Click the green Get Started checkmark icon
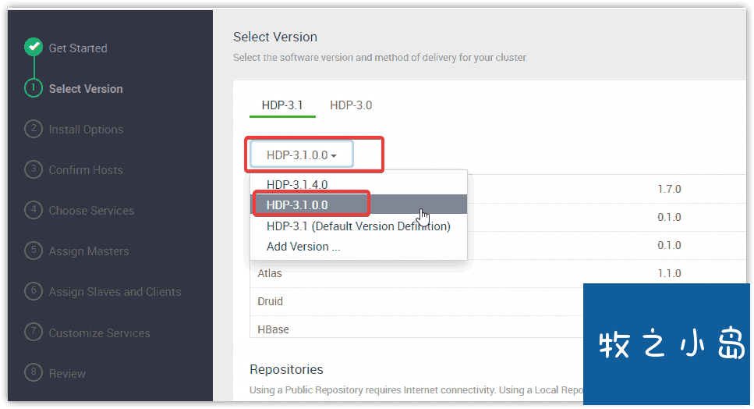Screen dimensions: 754x409 click(34, 47)
